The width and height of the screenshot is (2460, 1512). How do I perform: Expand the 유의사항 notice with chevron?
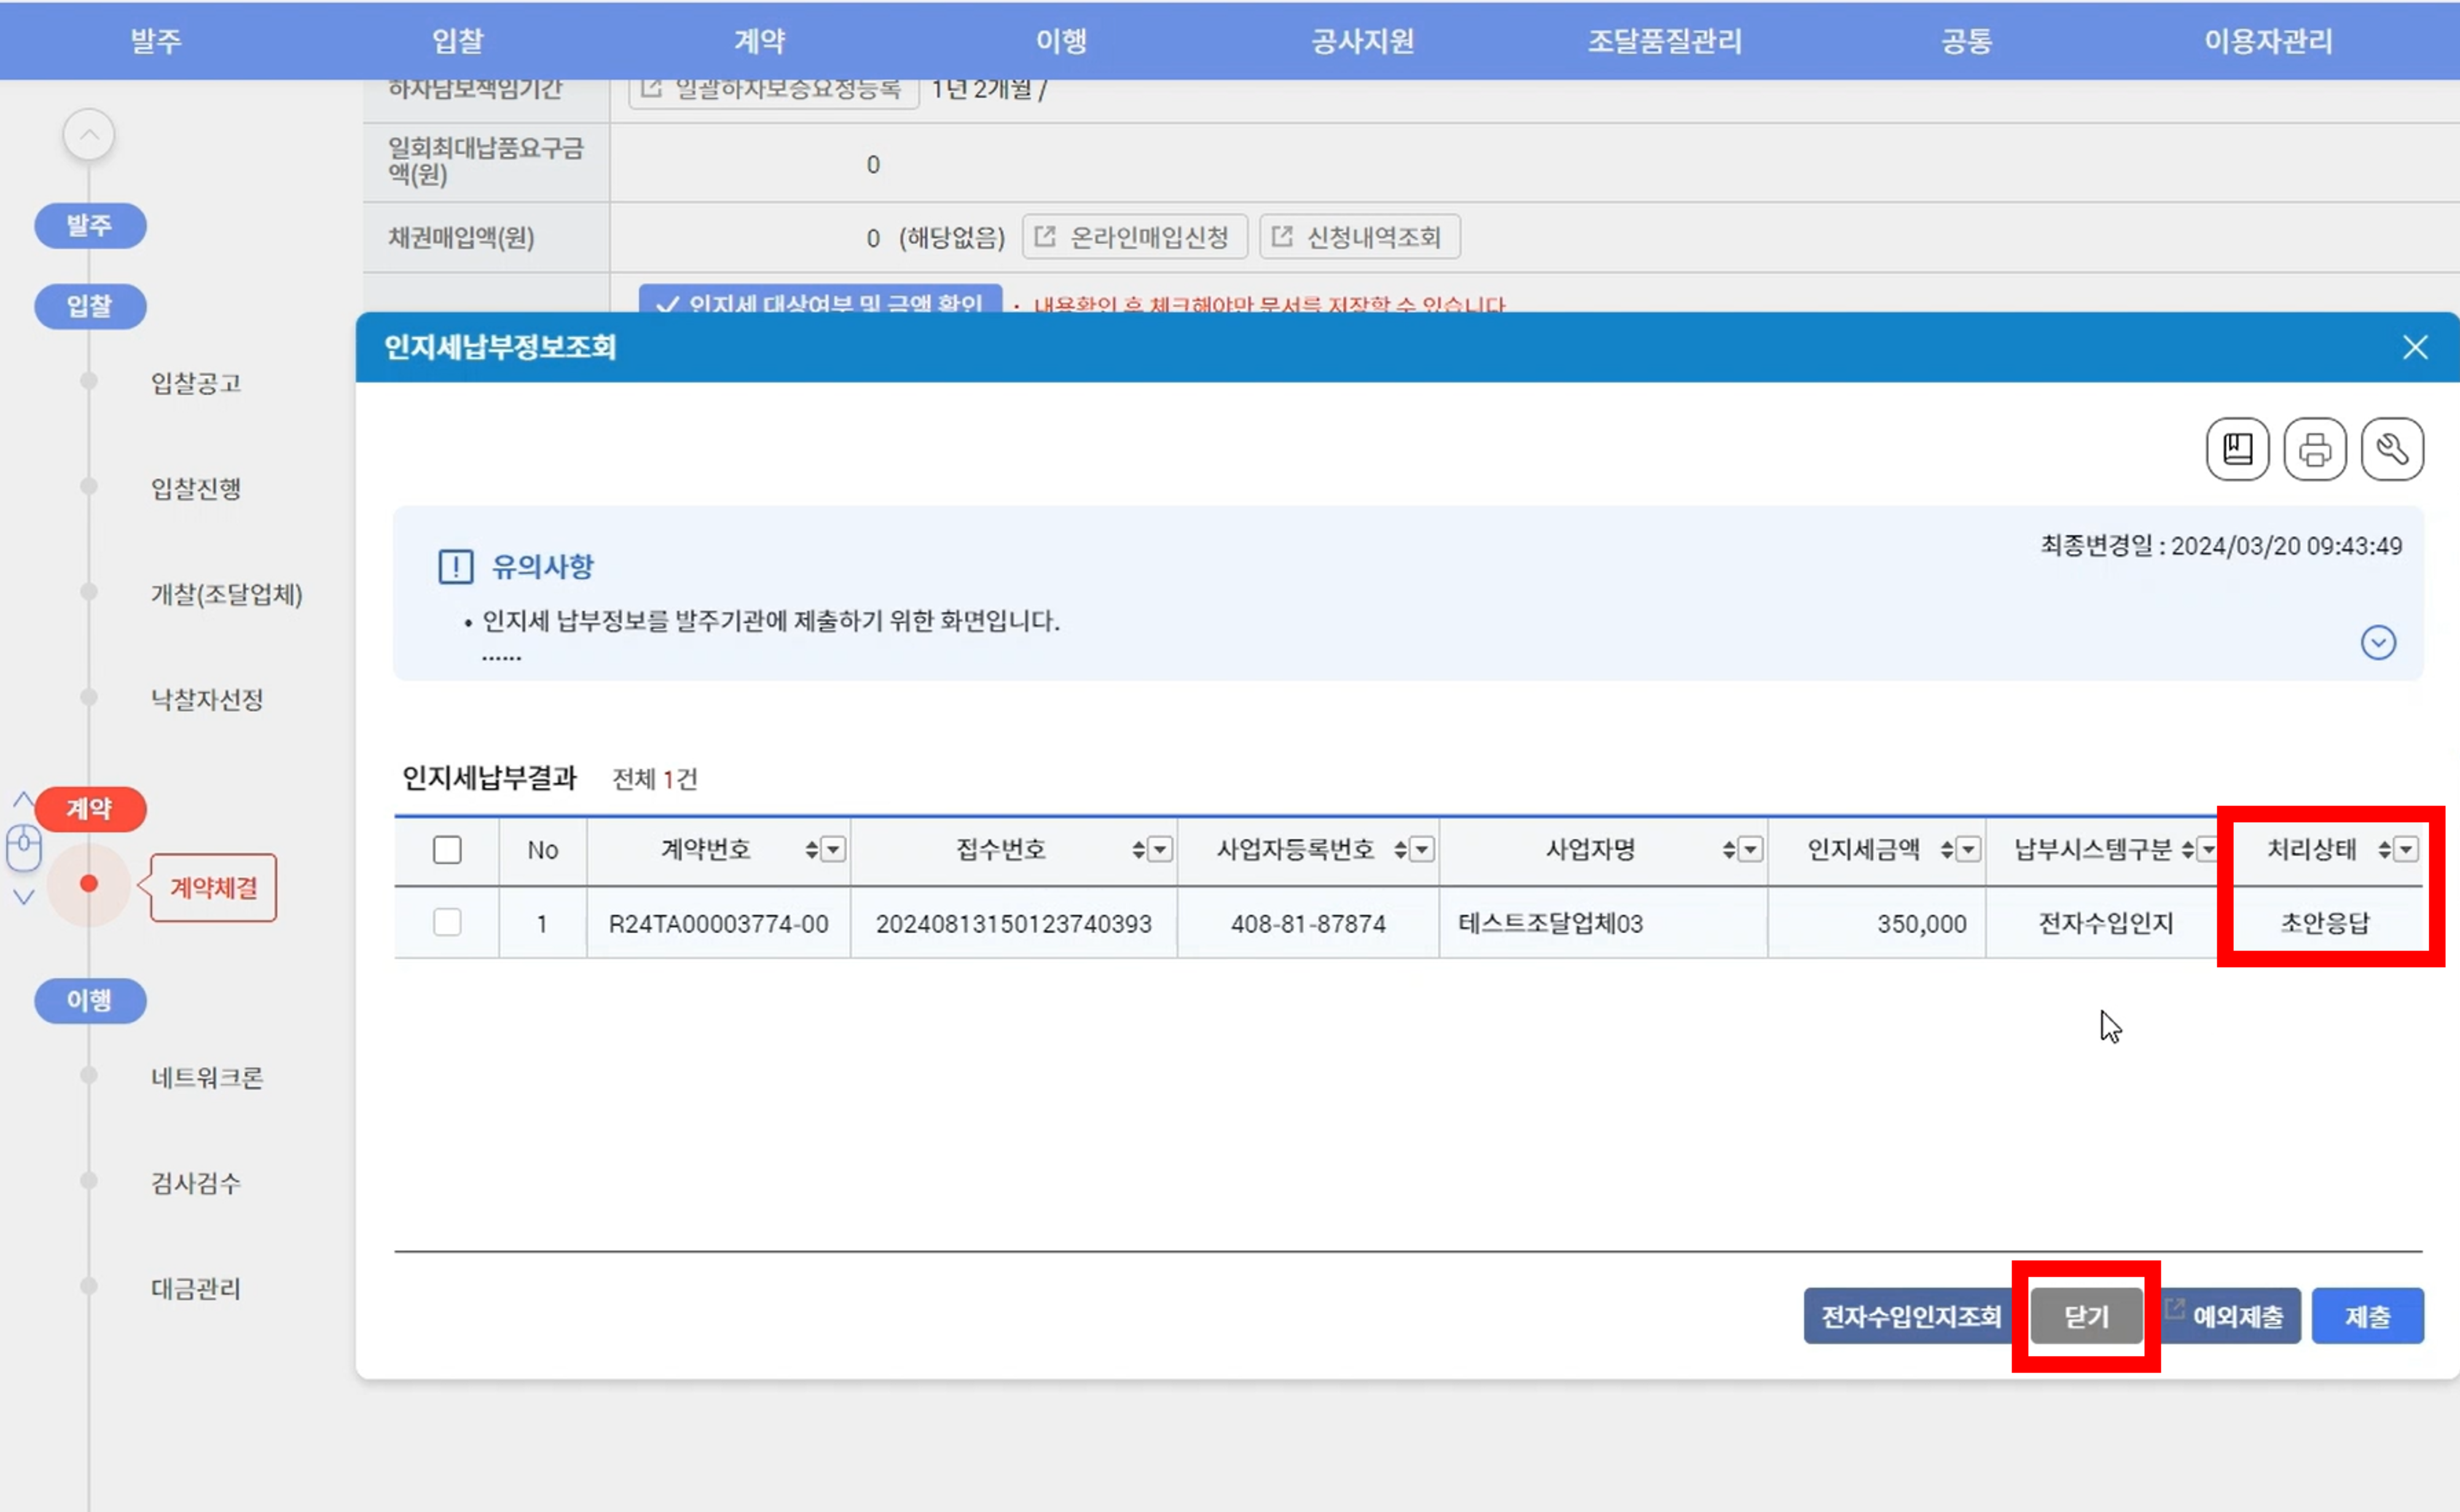click(2378, 642)
